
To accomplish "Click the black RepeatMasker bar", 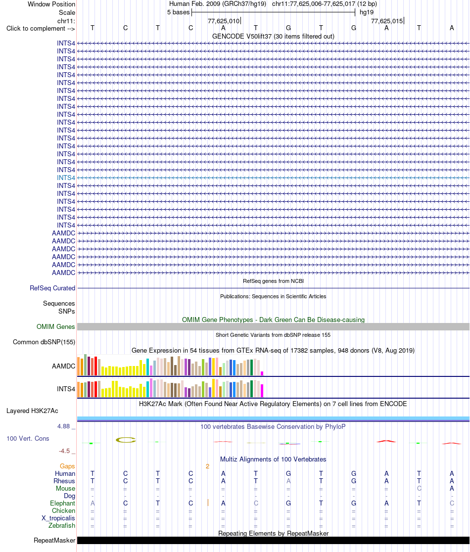I will click(273, 541).
